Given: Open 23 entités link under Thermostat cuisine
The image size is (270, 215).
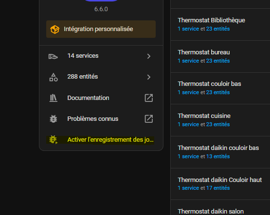Looking at the screenshot, I should click(x=218, y=124).
